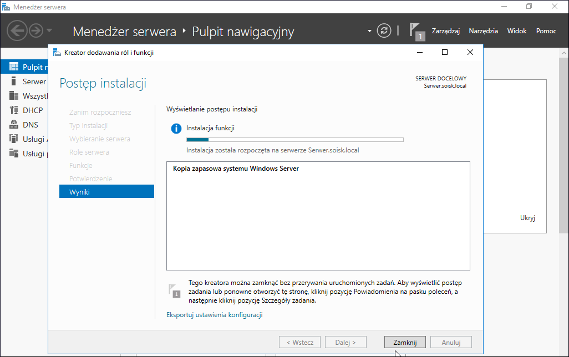This screenshot has width=569, height=357.
Task: Click the disabled Dalej button
Action: pos(346,342)
